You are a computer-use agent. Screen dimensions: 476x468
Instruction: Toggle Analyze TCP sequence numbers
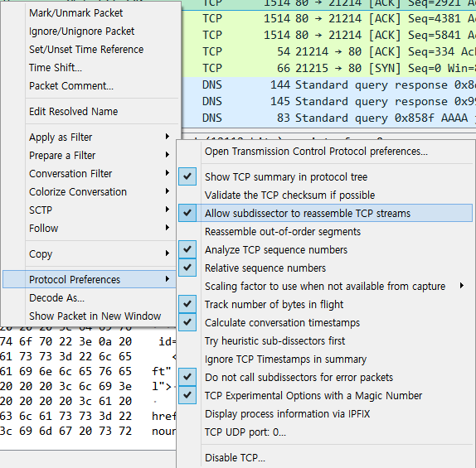325,249
